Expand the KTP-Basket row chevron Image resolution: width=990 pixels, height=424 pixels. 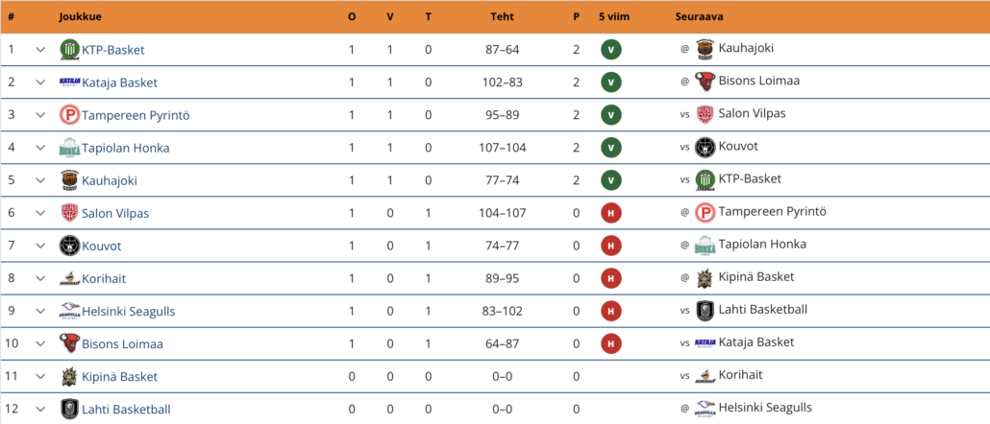tap(40, 49)
